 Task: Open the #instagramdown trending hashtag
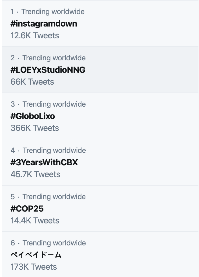tap(44, 24)
